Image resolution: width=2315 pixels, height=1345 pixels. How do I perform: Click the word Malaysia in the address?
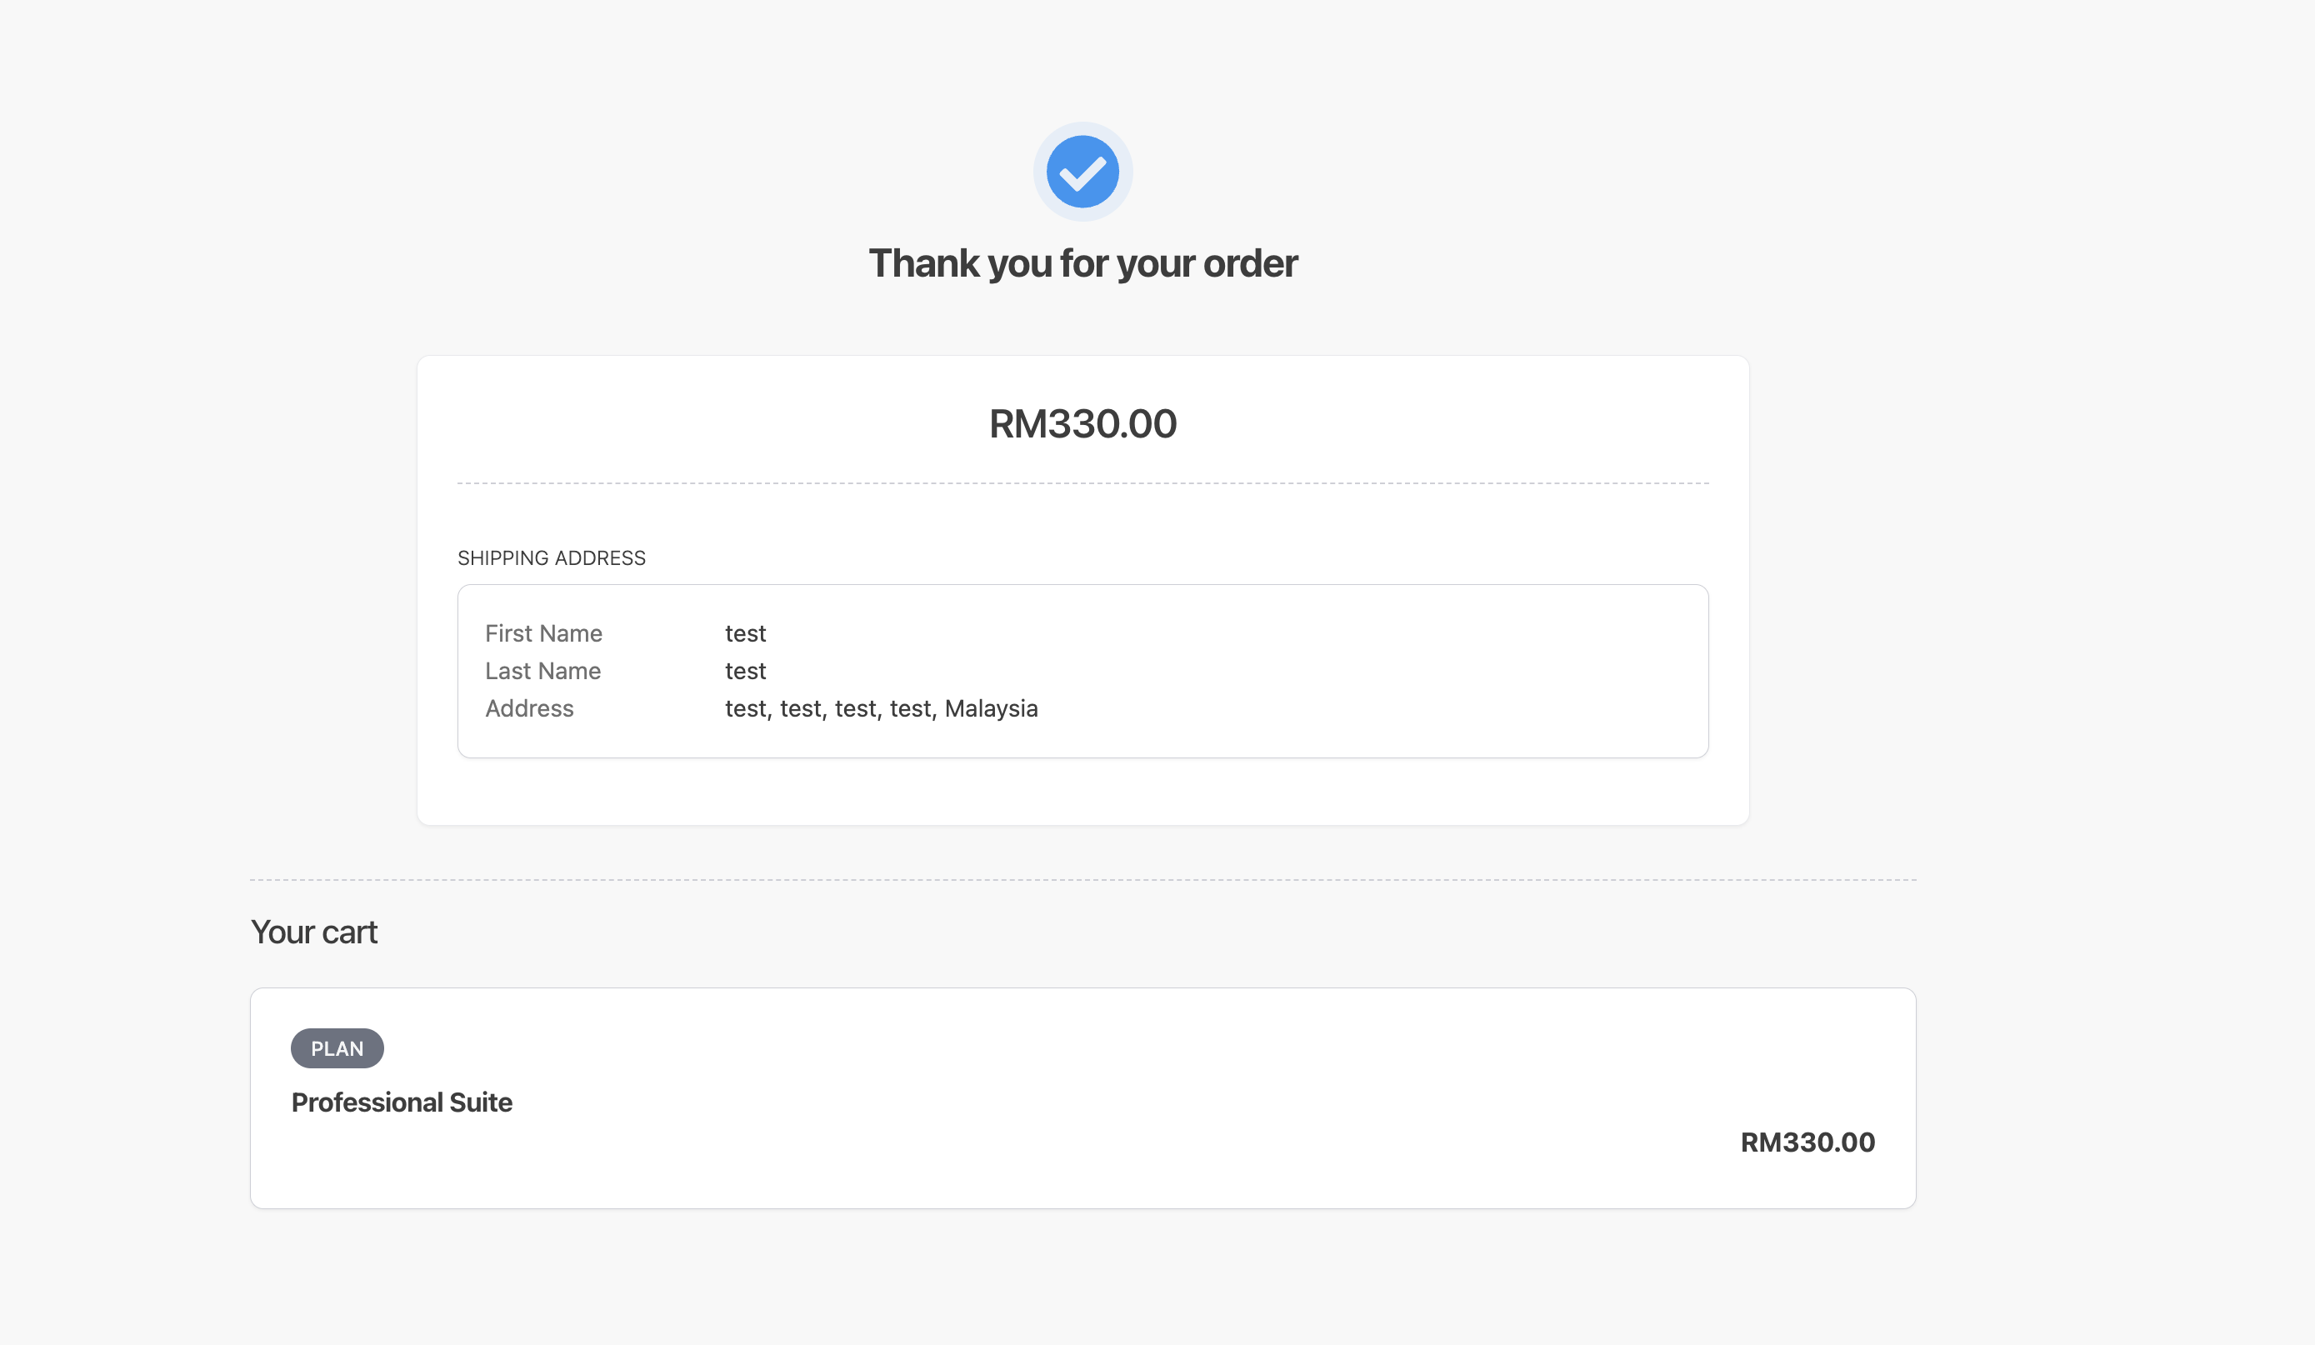pyautogui.click(x=991, y=708)
